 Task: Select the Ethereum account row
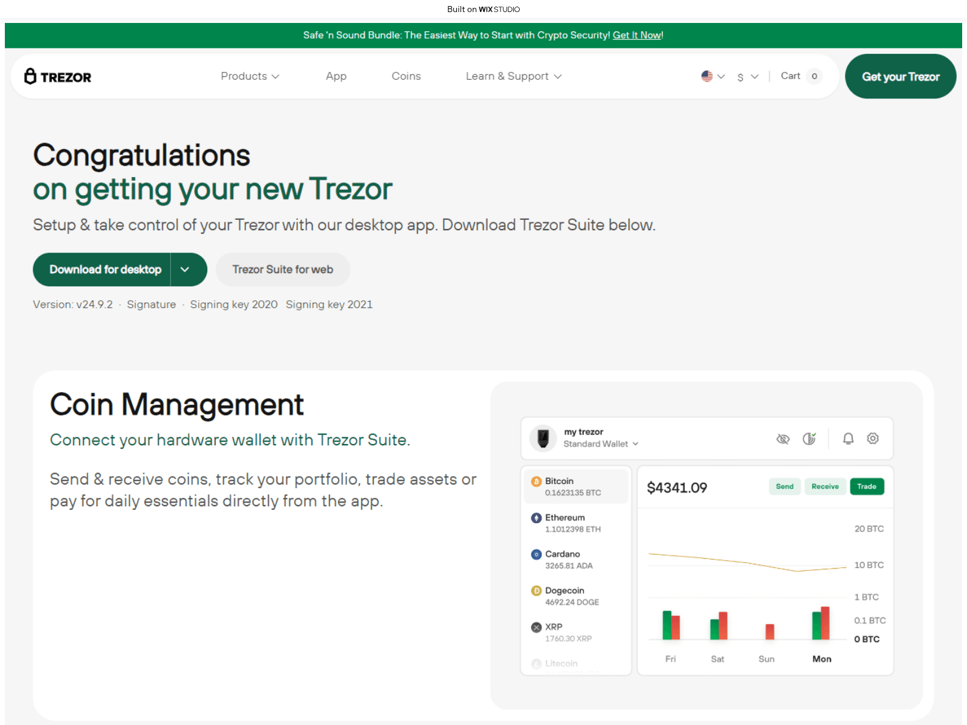coord(576,523)
